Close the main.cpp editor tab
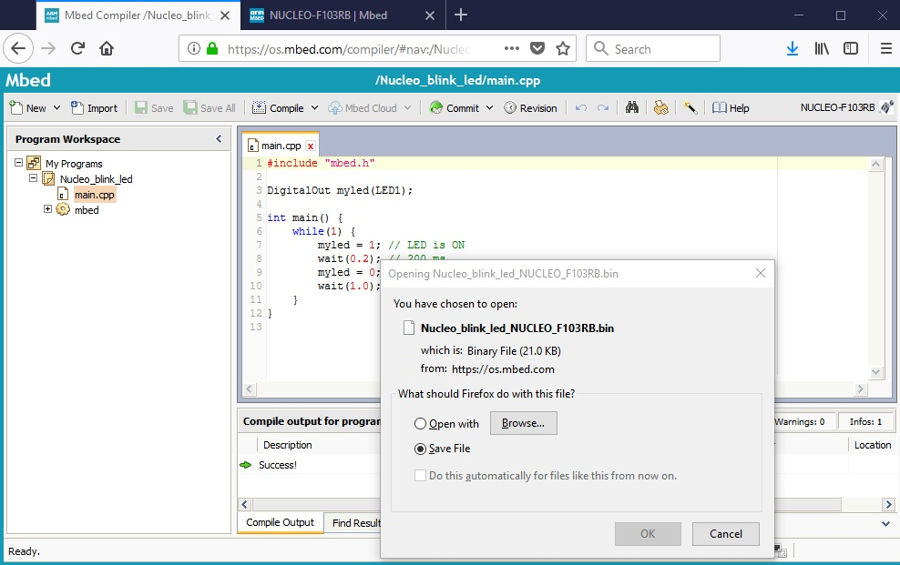 [x=311, y=146]
